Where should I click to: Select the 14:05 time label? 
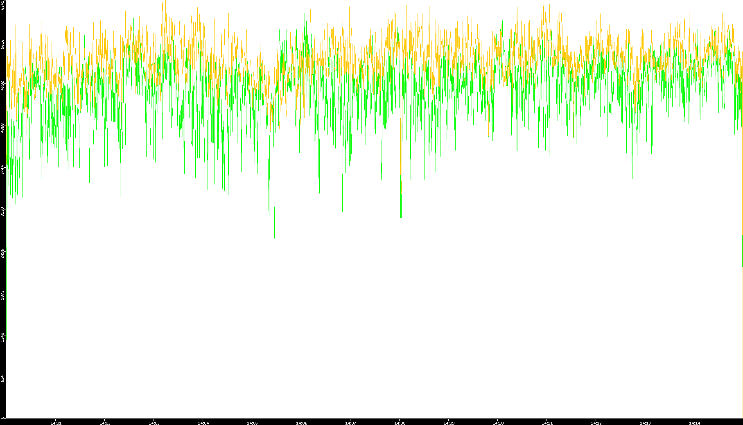(252, 423)
